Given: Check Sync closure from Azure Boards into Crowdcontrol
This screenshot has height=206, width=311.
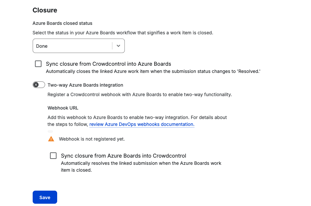Looking at the screenshot, I should tap(53, 156).
